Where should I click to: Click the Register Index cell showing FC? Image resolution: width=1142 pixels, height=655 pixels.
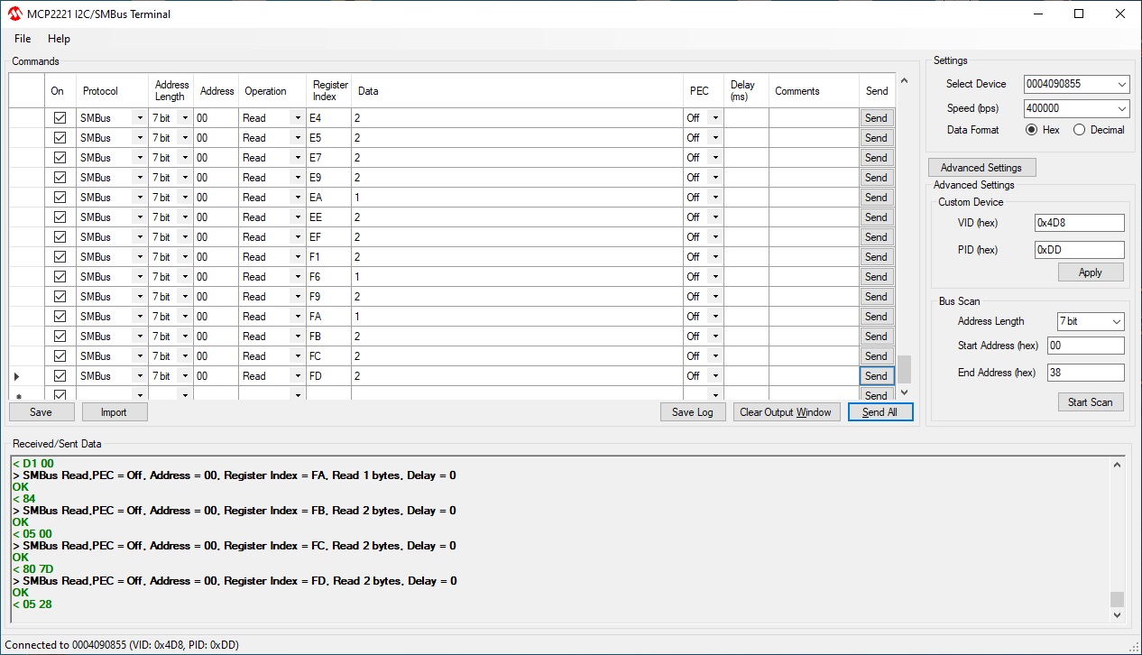pyautogui.click(x=328, y=356)
